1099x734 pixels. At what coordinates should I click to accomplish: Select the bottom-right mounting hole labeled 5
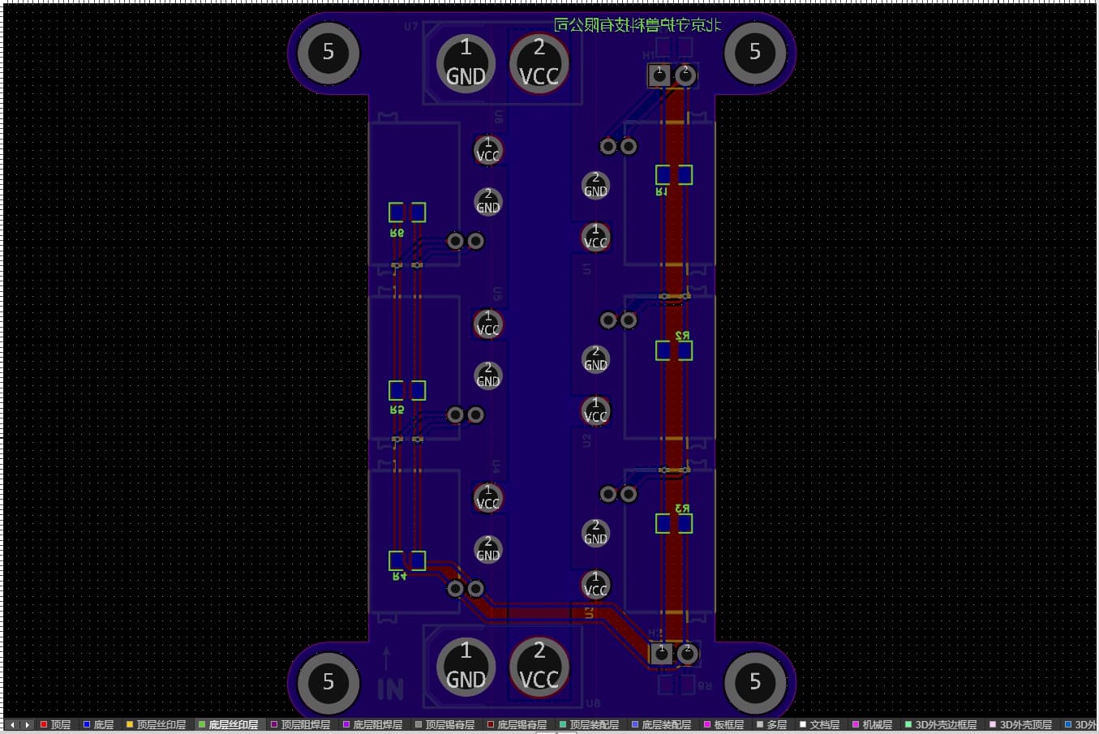tap(755, 682)
